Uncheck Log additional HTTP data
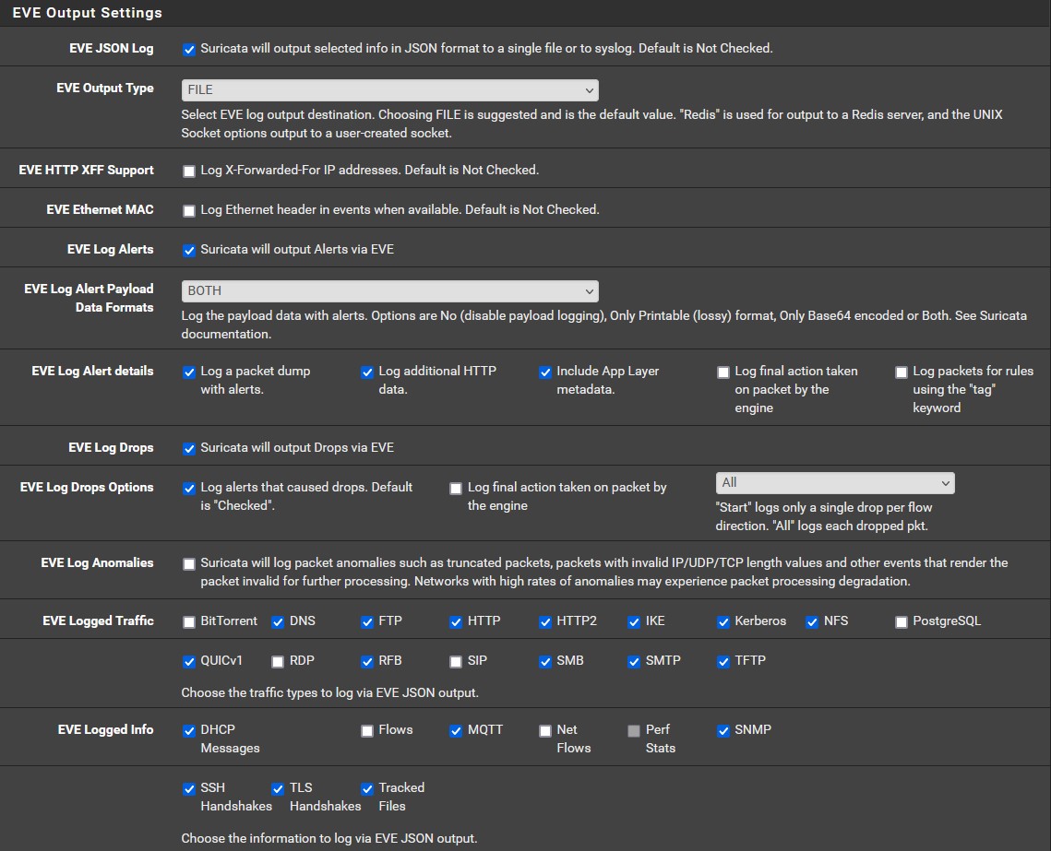1051x851 pixels. (x=367, y=372)
